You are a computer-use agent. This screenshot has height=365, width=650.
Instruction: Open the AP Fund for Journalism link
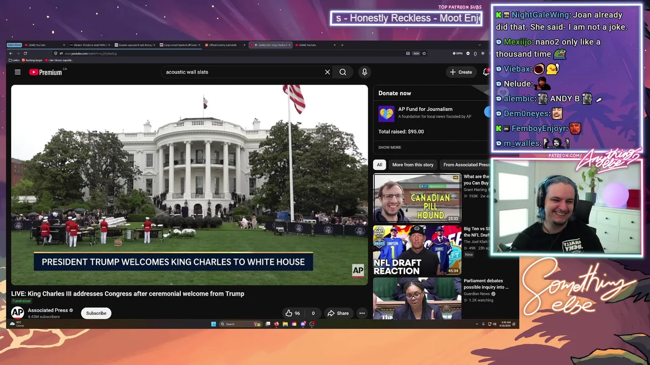click(x=425, y=109)
